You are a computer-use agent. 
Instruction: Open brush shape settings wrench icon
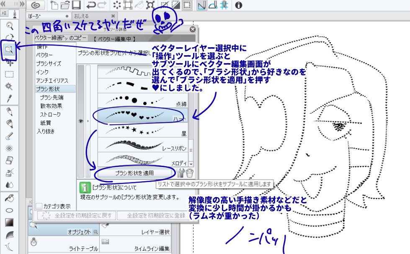tap(181, 173)
